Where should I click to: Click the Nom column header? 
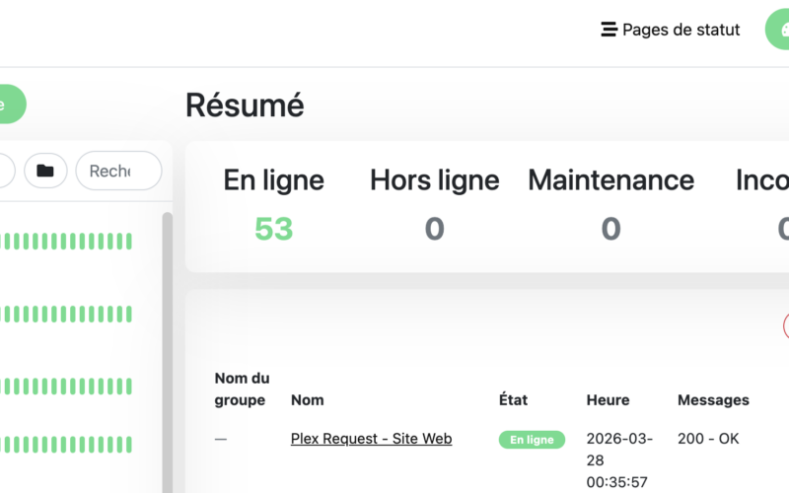(308, 400)
